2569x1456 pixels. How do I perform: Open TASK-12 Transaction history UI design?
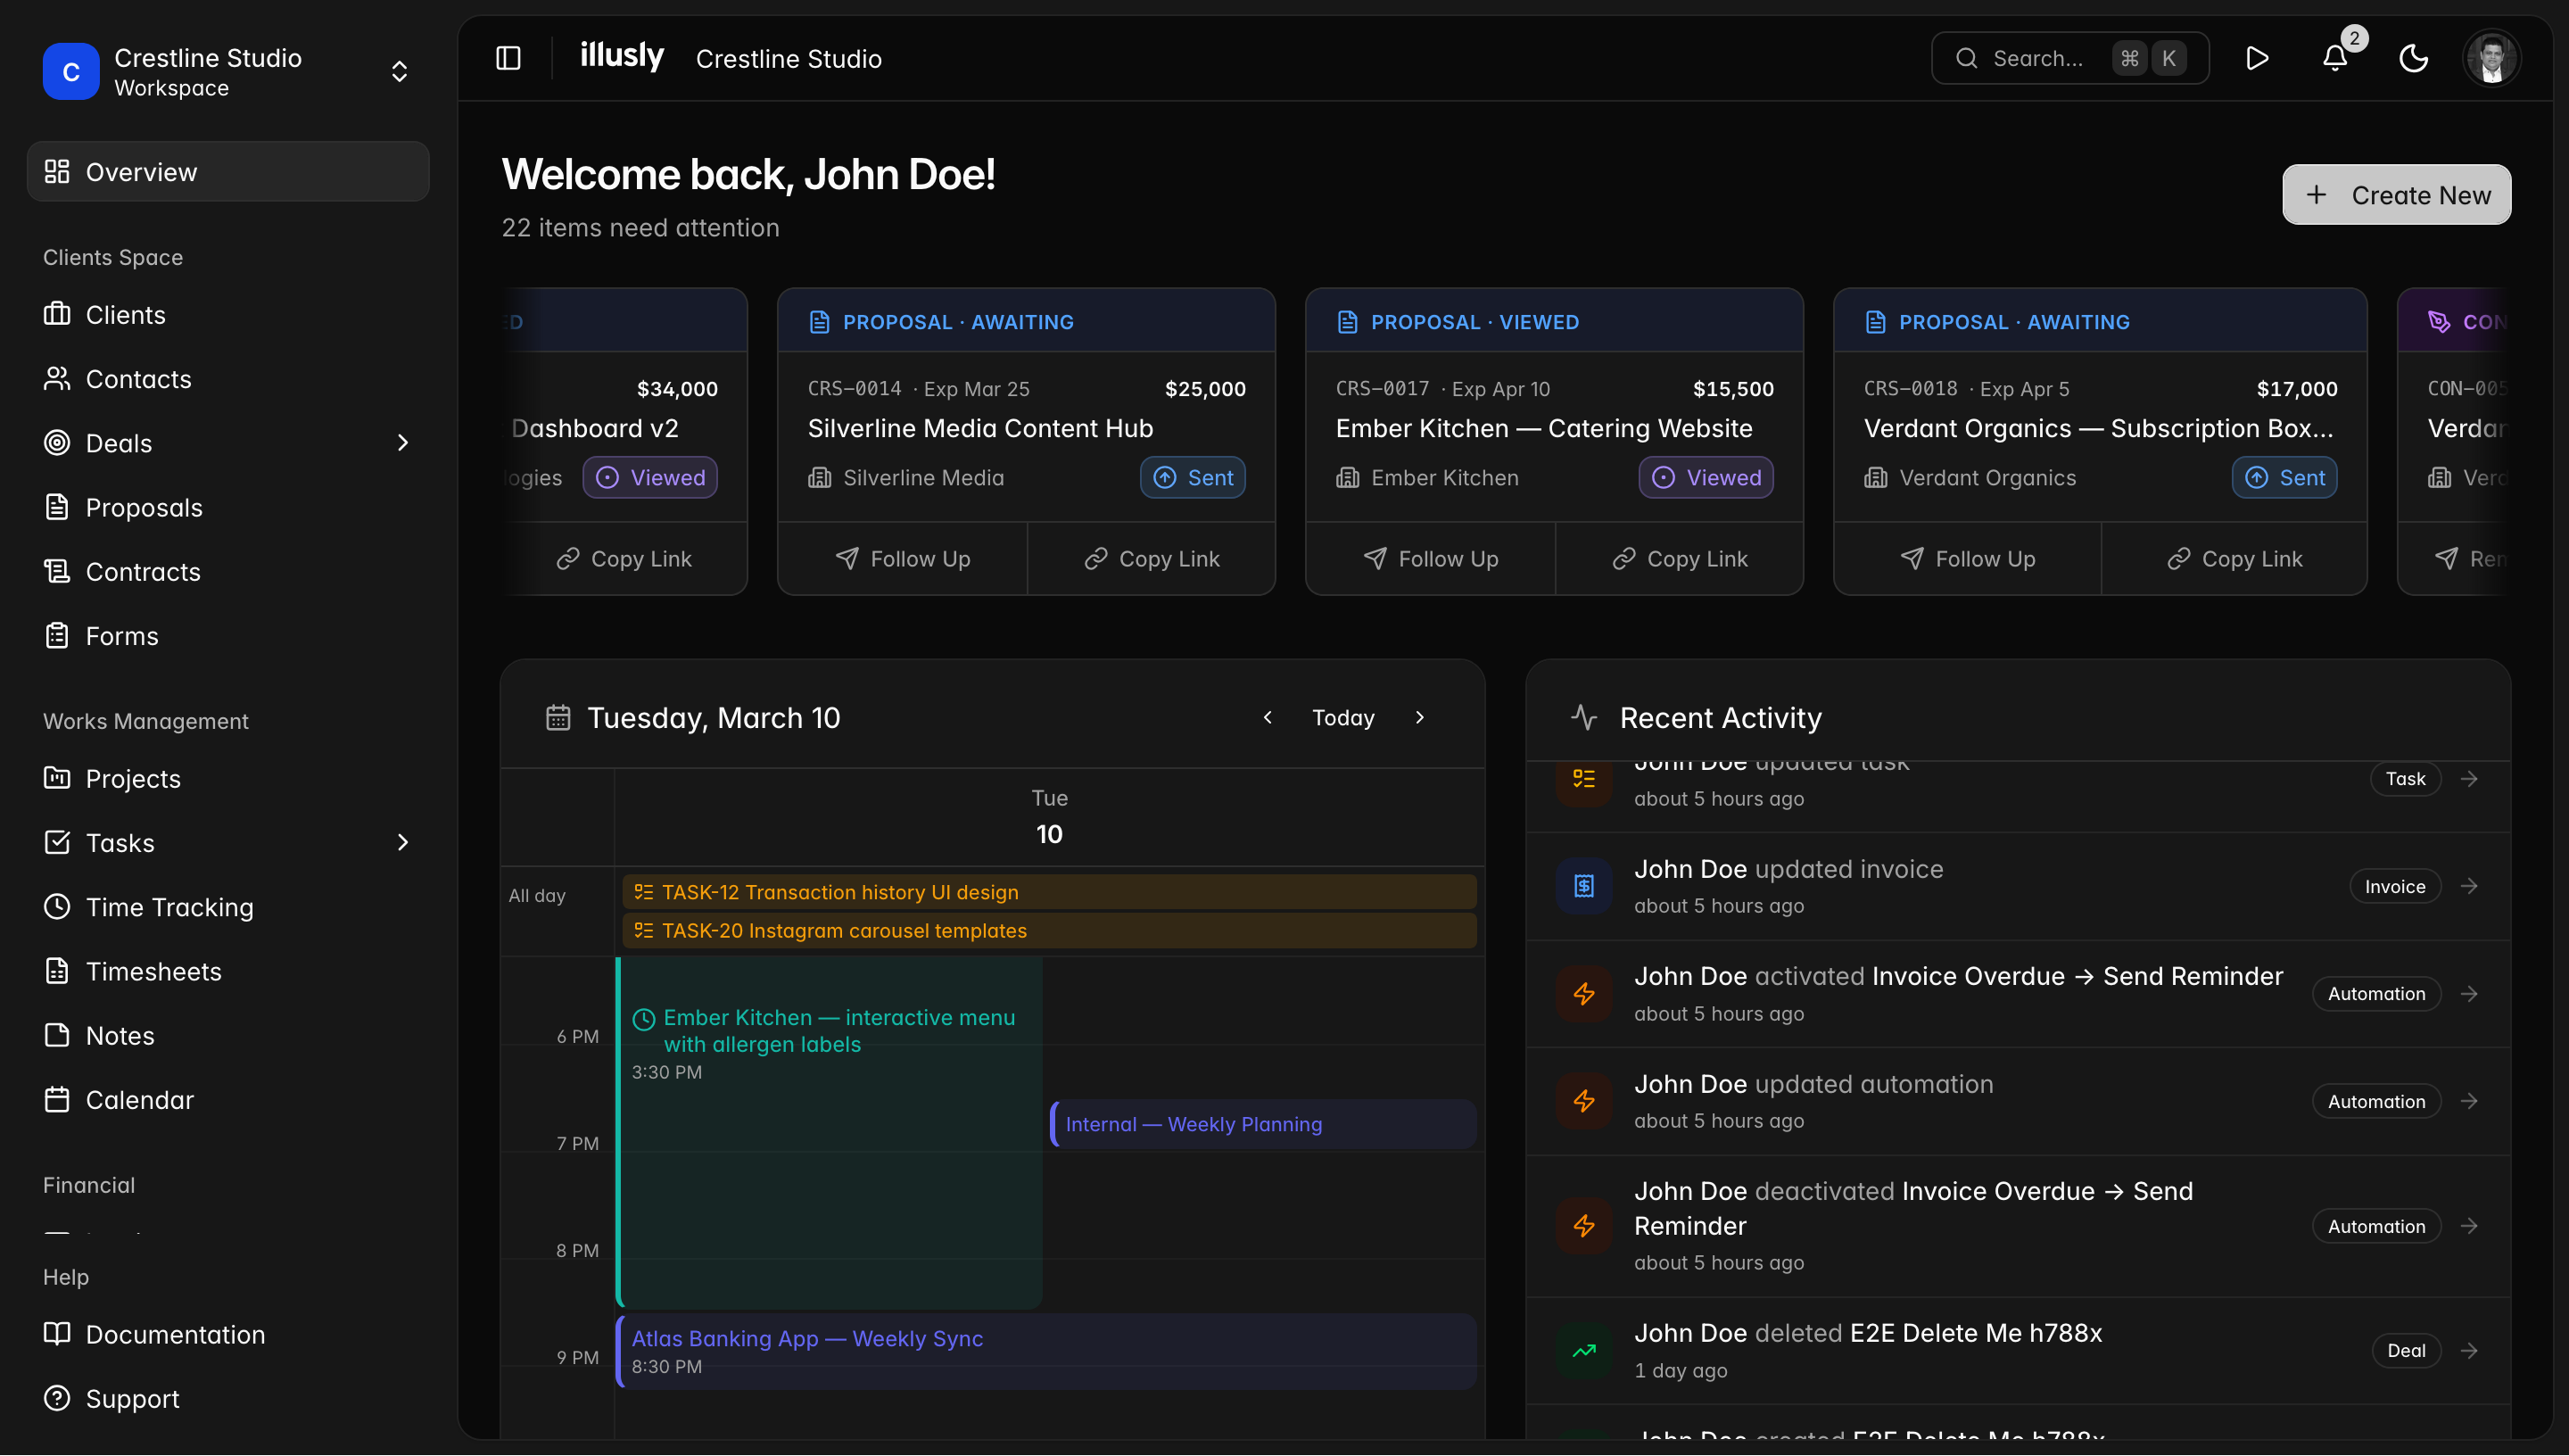1049,891
